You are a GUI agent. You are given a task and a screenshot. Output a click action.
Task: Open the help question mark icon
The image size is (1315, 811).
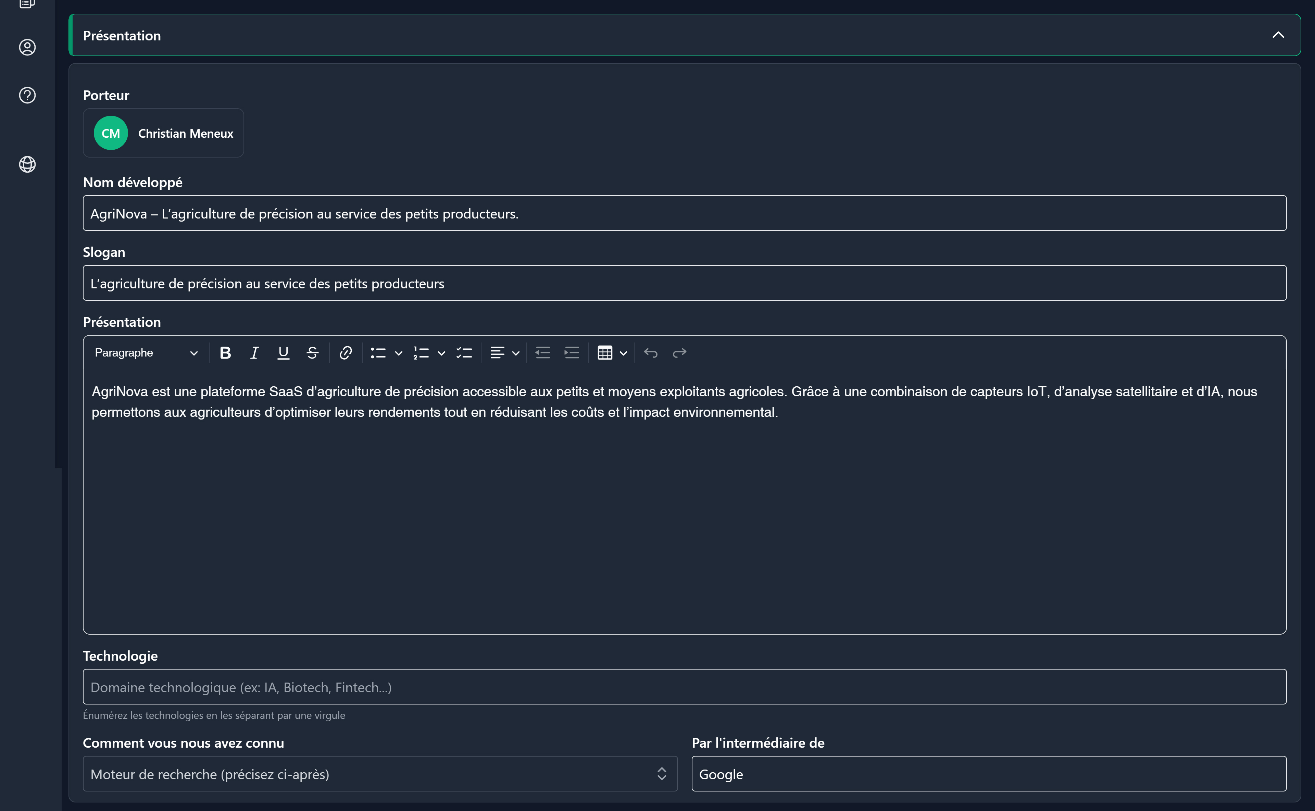[27, 96]
